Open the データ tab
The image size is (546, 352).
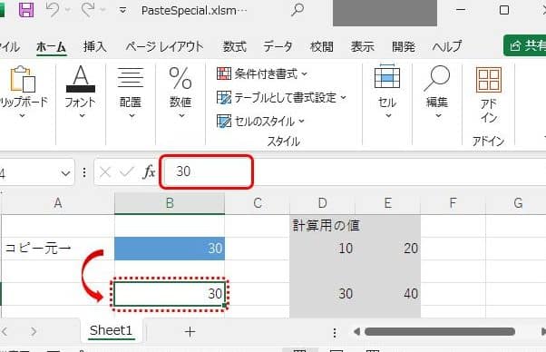pos(278,46)
